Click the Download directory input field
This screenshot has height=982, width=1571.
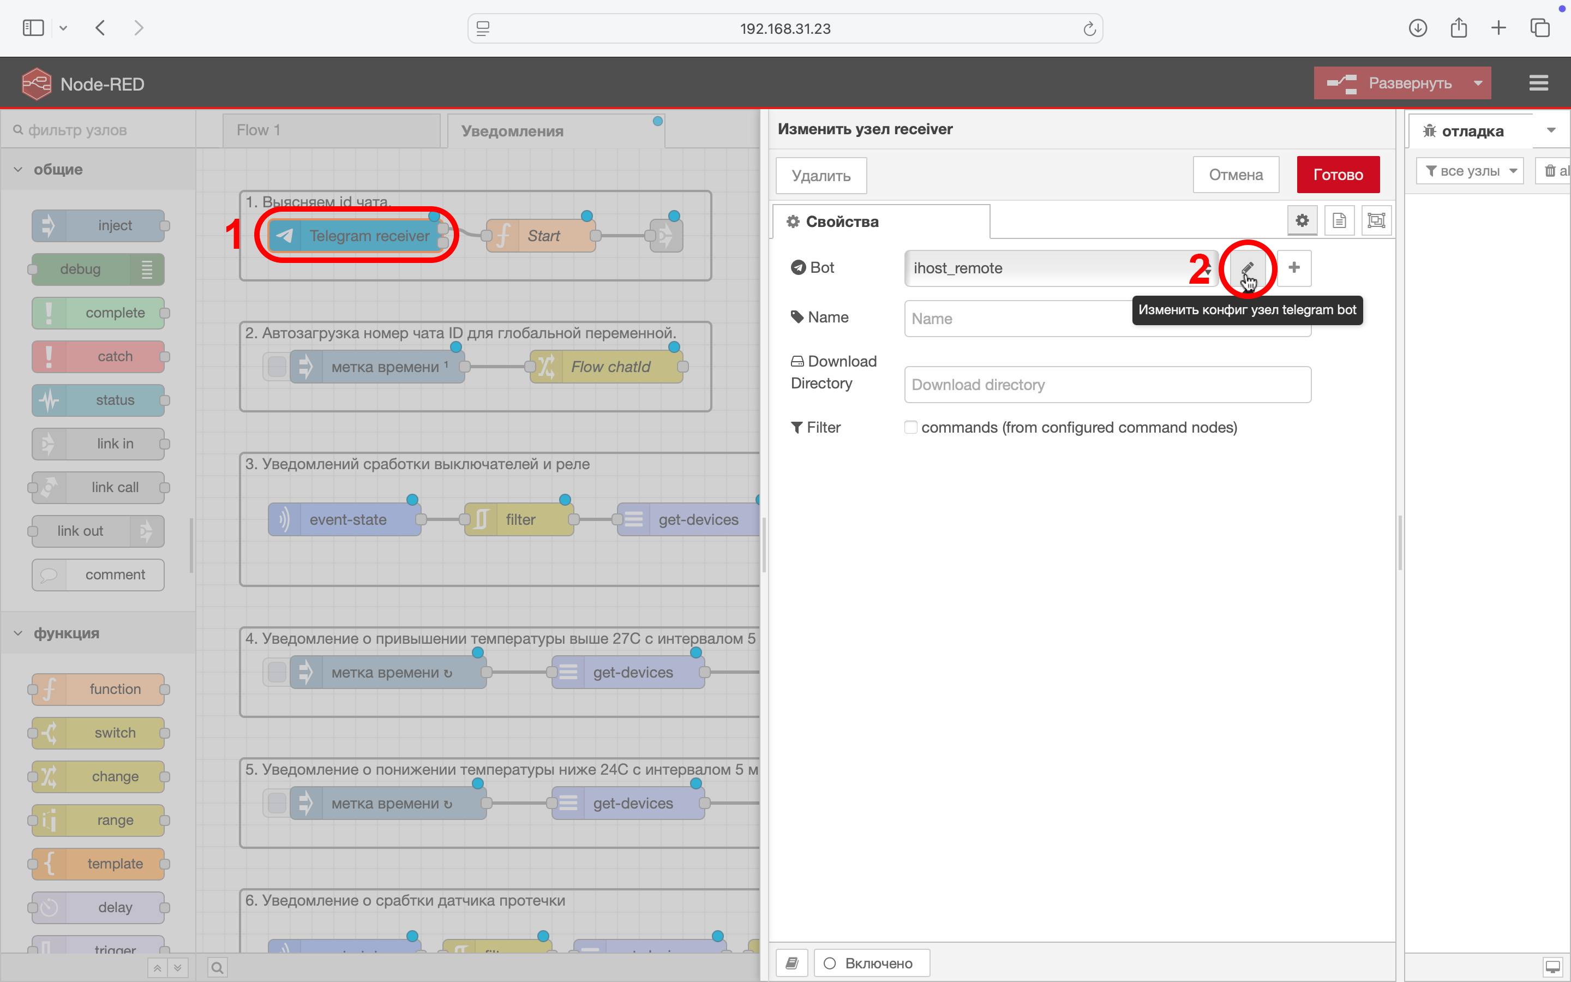1107,385
